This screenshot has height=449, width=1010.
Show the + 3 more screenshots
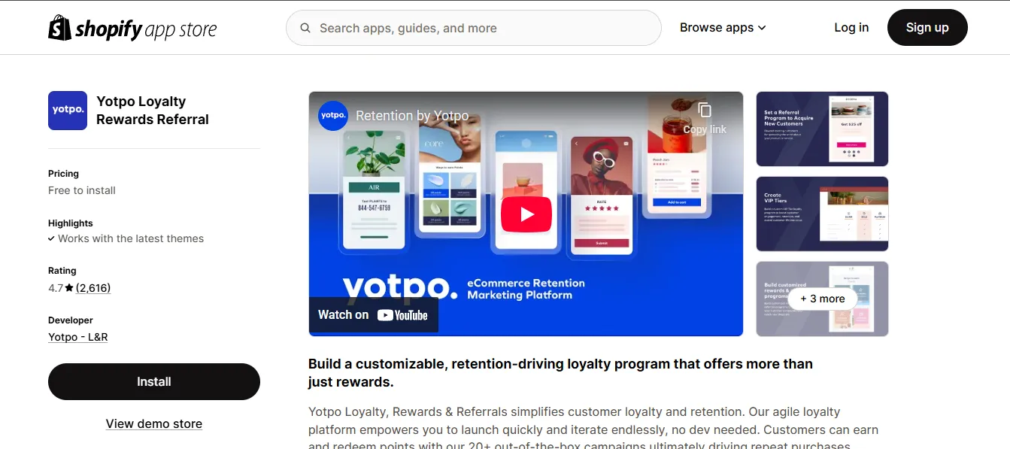pyautogui.click(x=822, y=299)
